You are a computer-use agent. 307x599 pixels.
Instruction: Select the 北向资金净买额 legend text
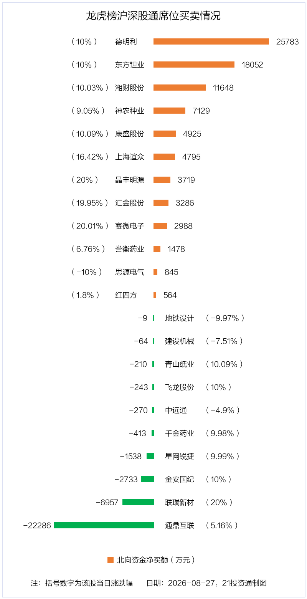tap(156, 560)
